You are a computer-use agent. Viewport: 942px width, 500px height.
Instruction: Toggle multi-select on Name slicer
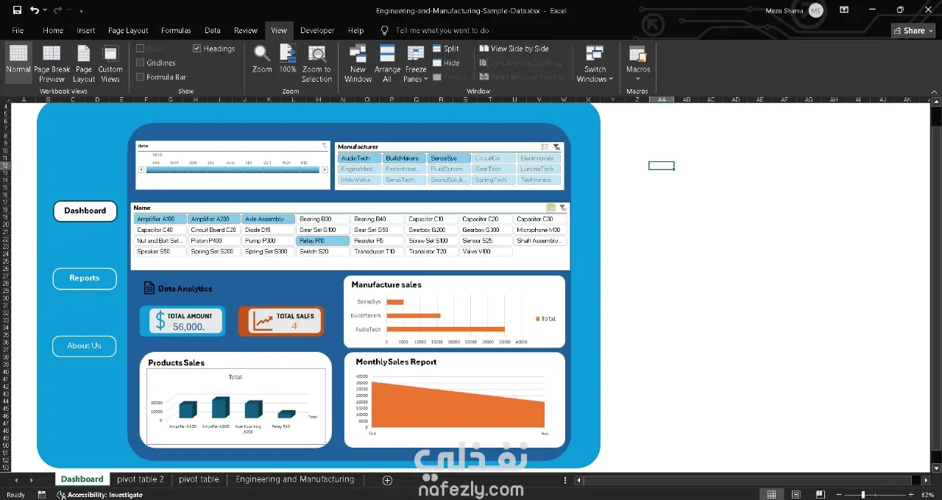tap(550, 208)
